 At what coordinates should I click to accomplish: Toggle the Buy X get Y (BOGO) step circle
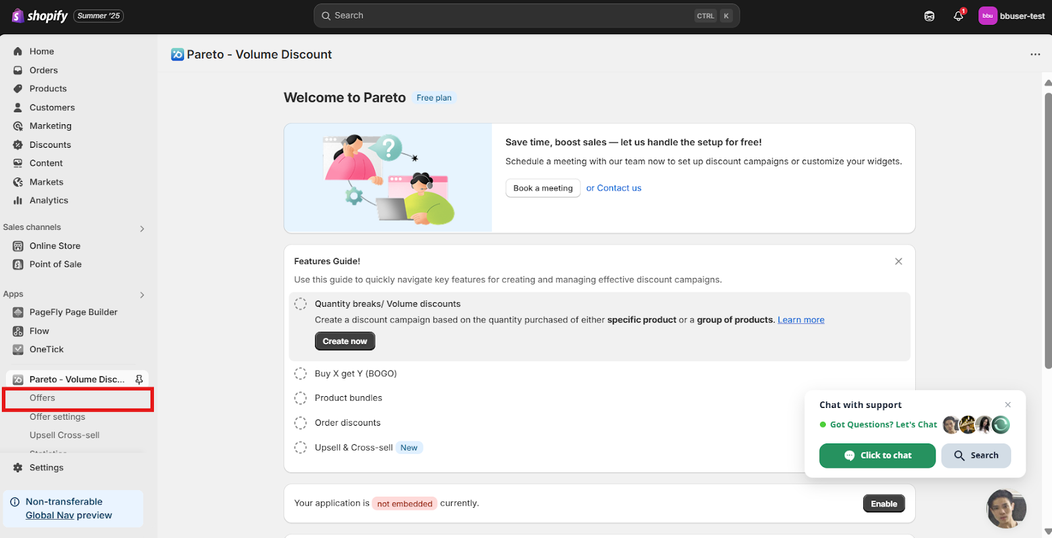click(x=300, y=374)
